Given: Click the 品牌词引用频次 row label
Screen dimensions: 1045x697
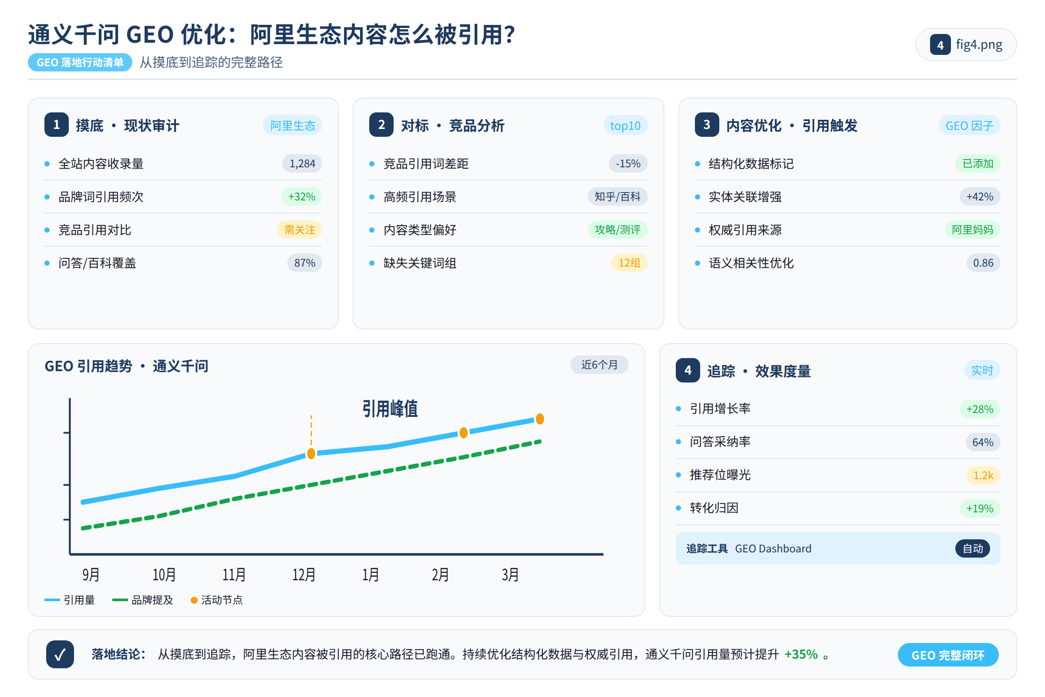Looking at the screenshot, I should click(x=101, y=196).
